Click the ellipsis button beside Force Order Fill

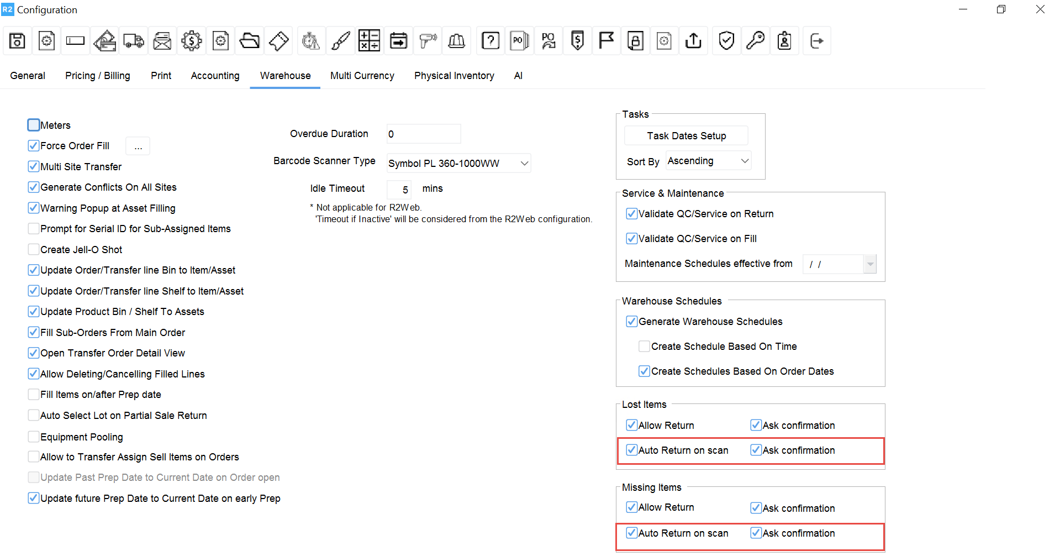(x=138, y=146)
